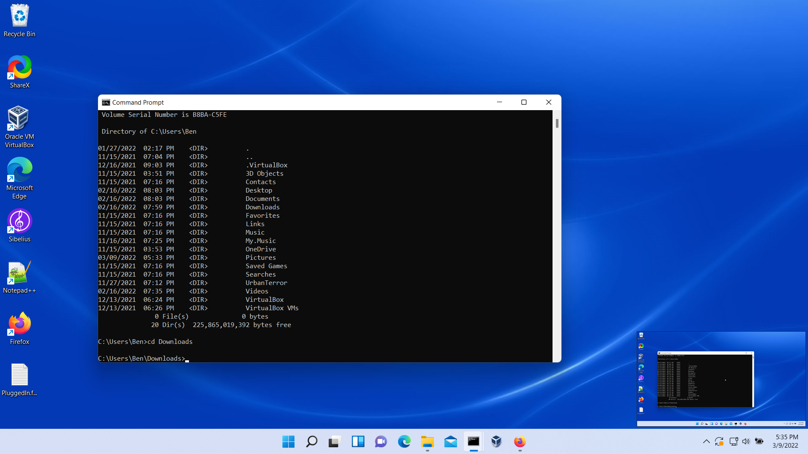Open File Explorer from the taskbar
The width and height of the screenshot is (808, 454).
(x=427, y=441)
